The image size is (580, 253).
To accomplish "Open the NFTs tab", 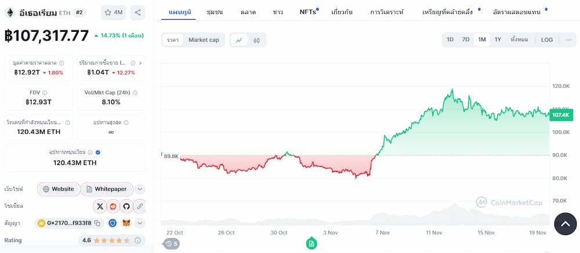I will (x=308, y=12).
